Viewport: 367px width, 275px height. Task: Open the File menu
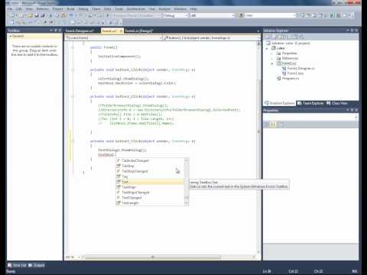10,9
